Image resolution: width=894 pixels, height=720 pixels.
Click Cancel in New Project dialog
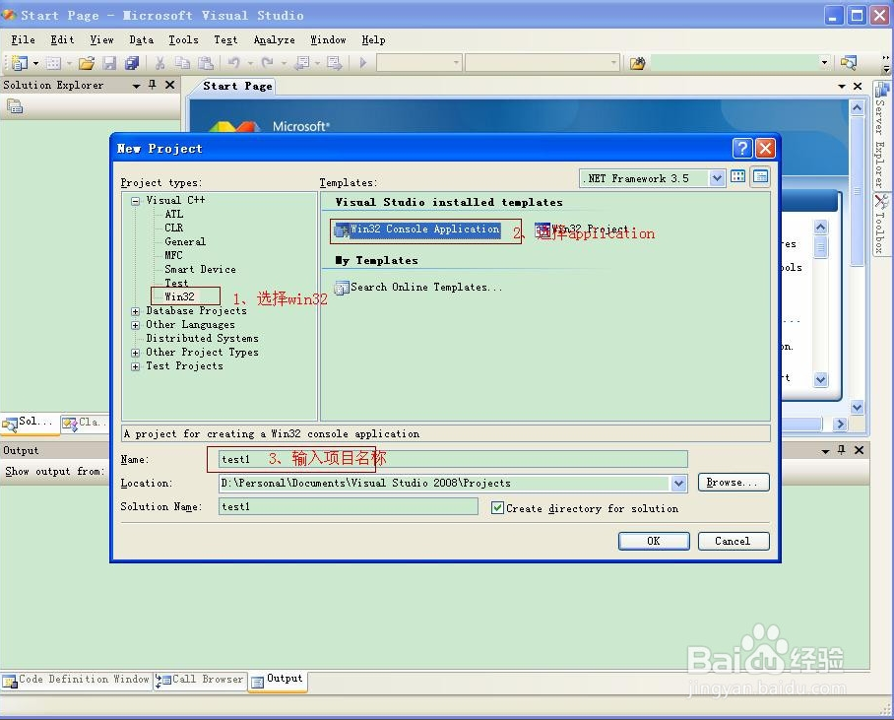[x=734, y=541]
